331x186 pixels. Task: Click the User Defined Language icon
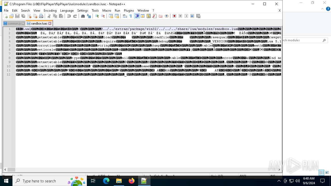pos(142,16)
